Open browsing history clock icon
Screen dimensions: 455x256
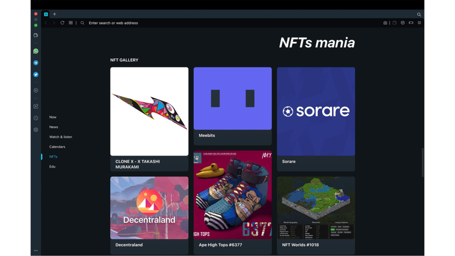(x=36, y=118)
